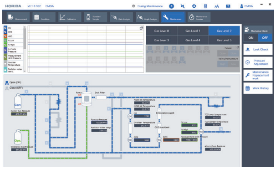Viewport: 276px width, 169px height.
Task: Pop out the trend graph window icon
Action: click(141, 28)
